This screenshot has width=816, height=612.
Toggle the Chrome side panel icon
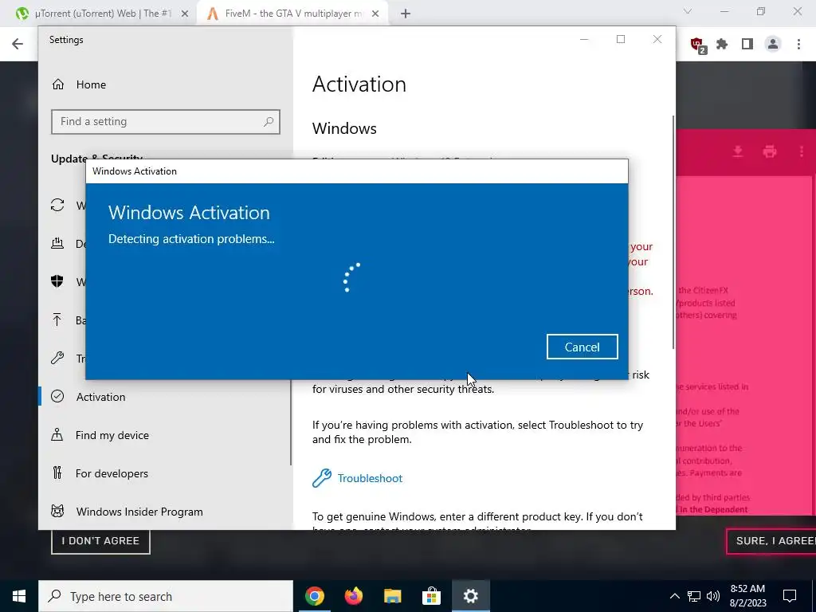(x=747, y=45)
